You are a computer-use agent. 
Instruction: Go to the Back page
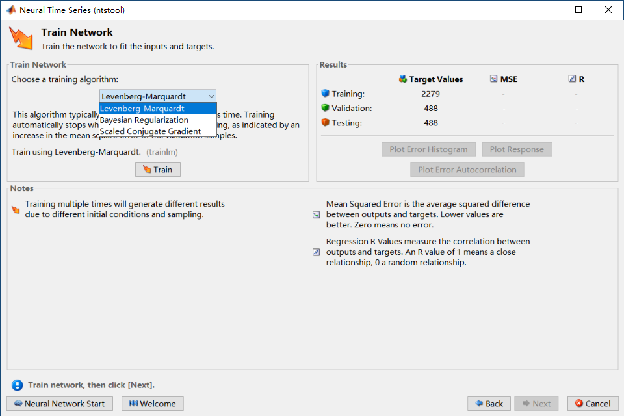pyautogui.click(x=489, y=404)
